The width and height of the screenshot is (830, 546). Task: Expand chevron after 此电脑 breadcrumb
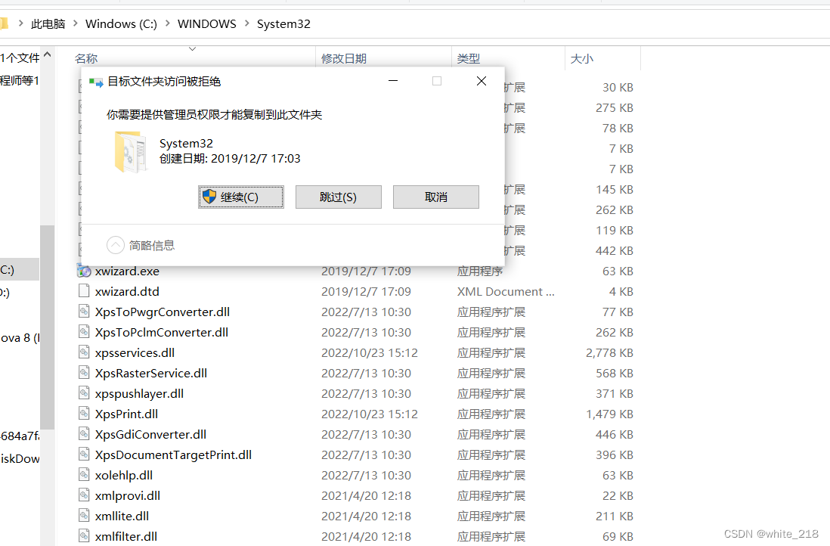click(x=75, y=23)
